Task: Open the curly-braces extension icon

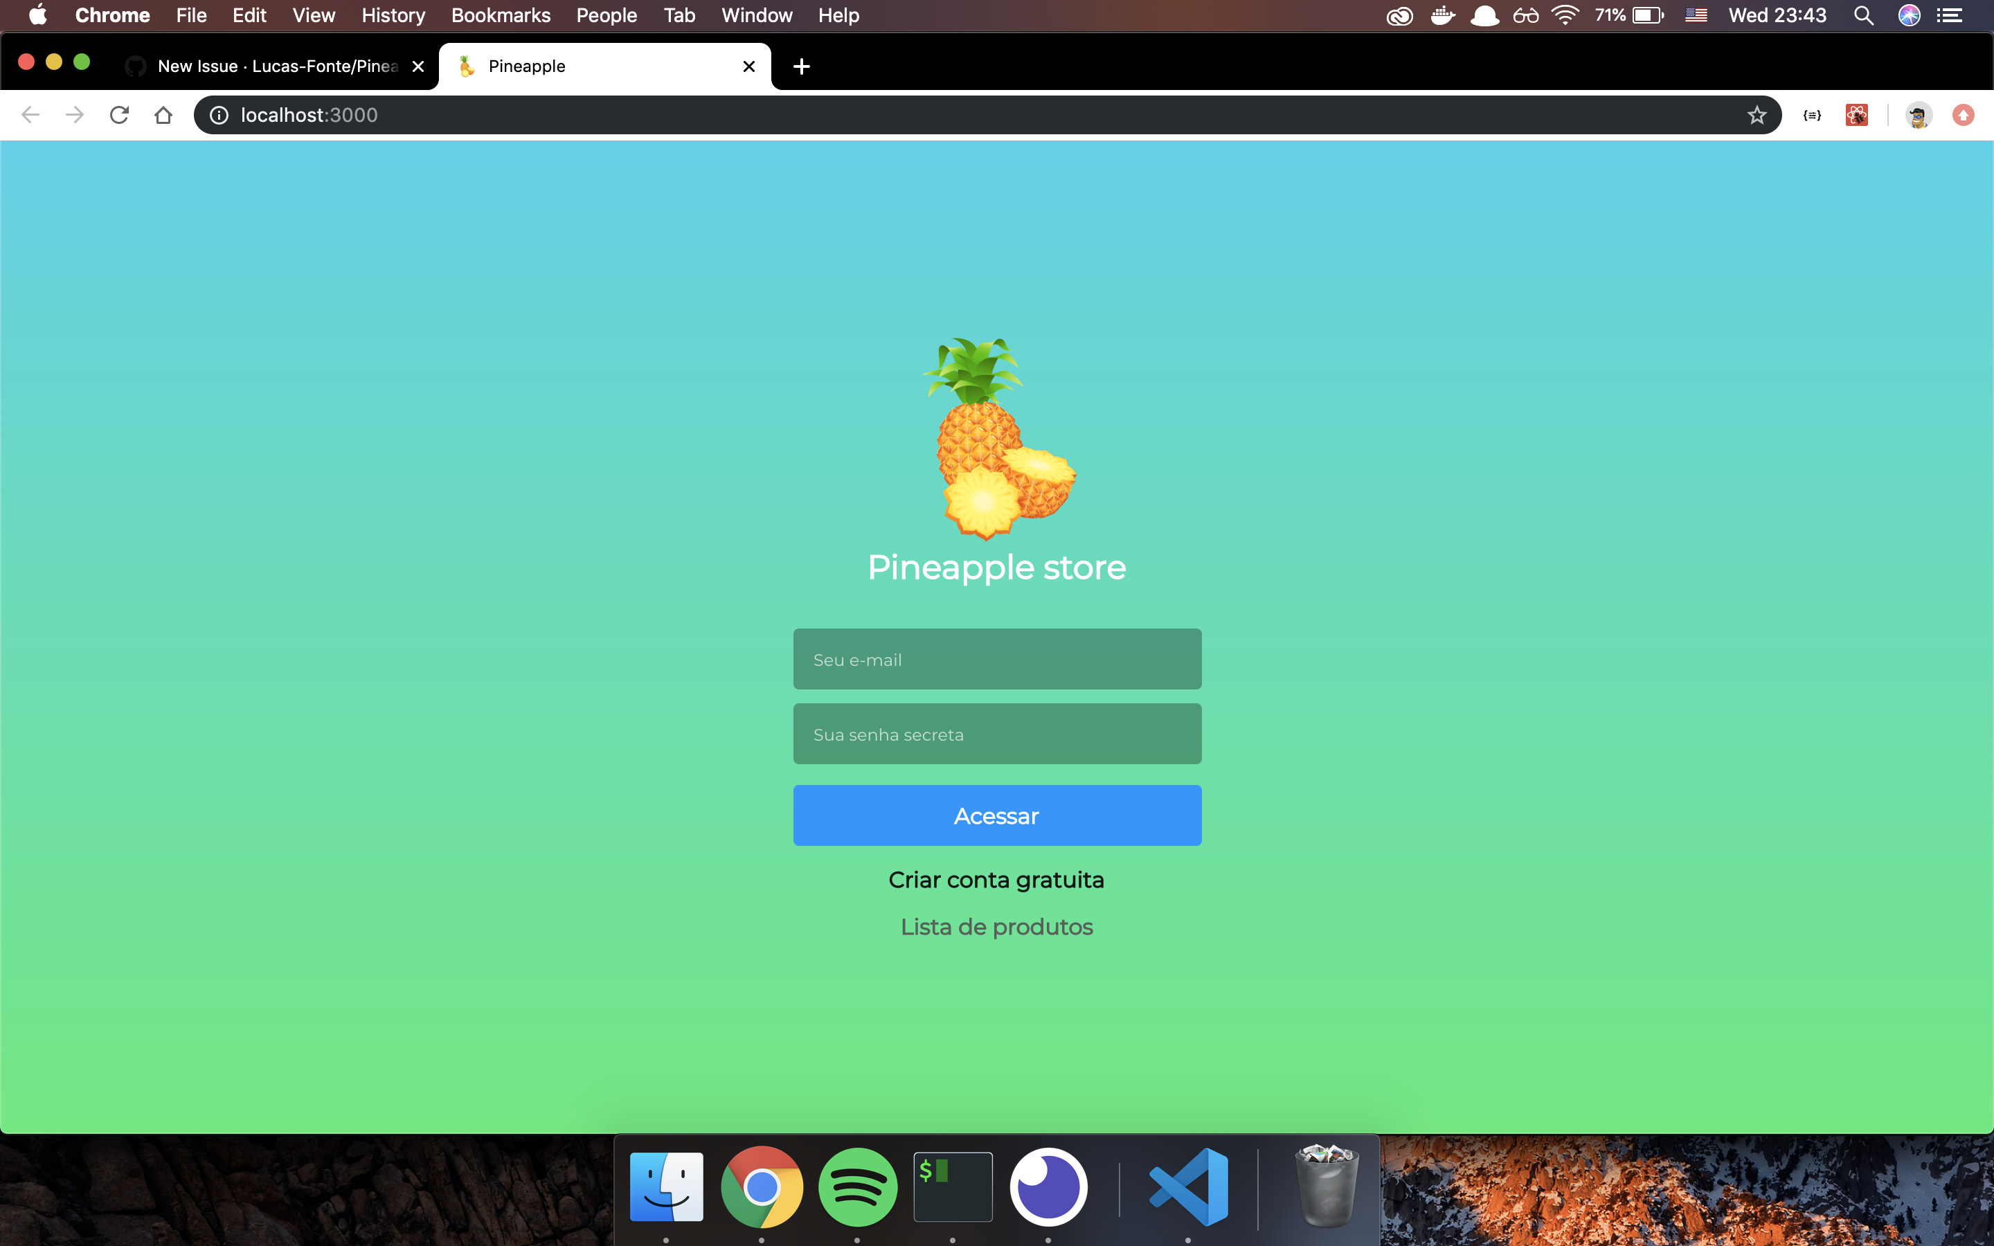Action: [x=1812, y=116]
